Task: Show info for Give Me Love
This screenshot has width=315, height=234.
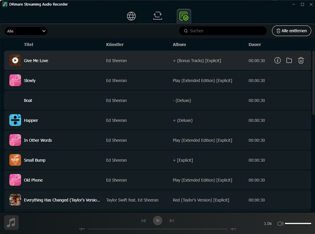Action: pyautogui.click(x=277, y=60)
